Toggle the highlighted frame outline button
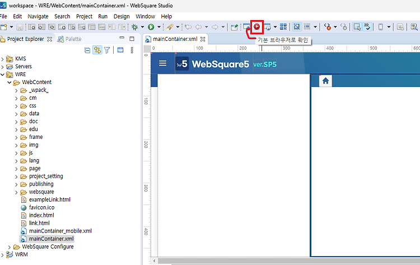Viewport: 420px width, 265px height. point(296,26)
